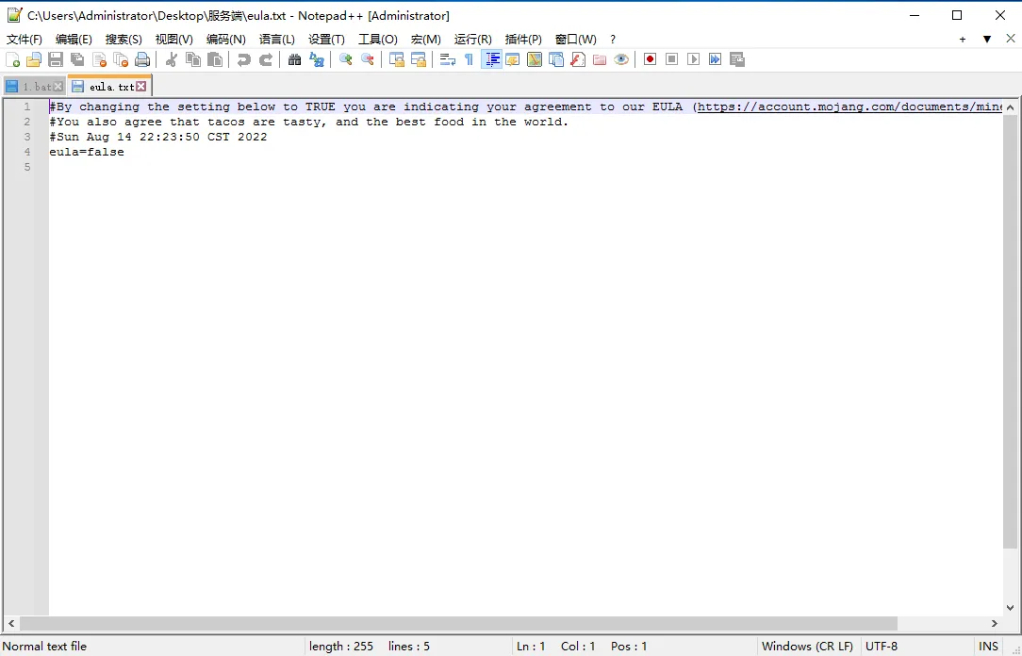1022x656 pixels.
Task: Switch to the 1.bat tab
Action: 36,87
